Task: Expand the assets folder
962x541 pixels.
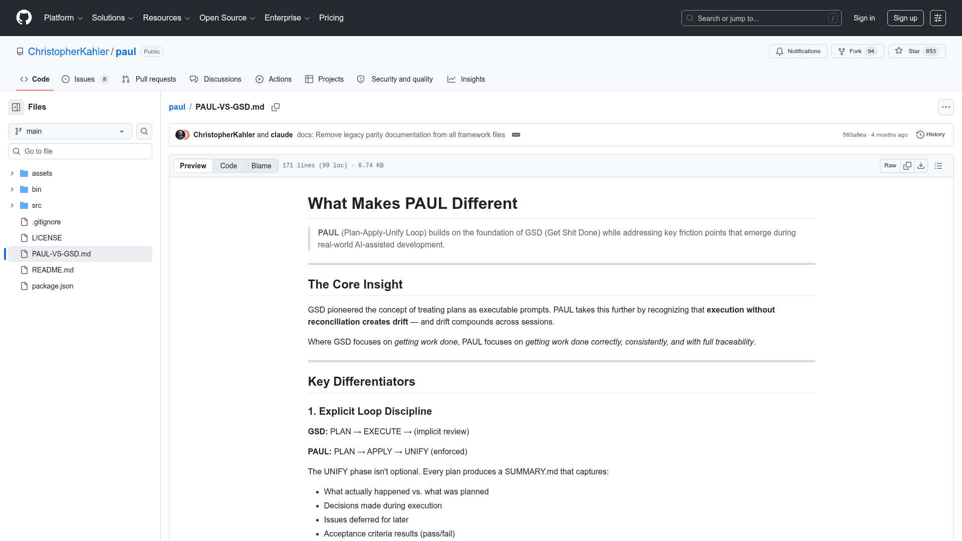Action: click(x=12, y=173)
